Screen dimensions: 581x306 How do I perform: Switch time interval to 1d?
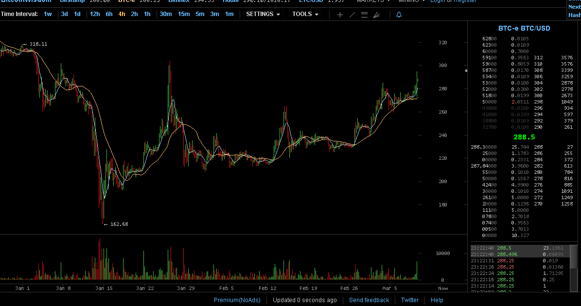77,14
